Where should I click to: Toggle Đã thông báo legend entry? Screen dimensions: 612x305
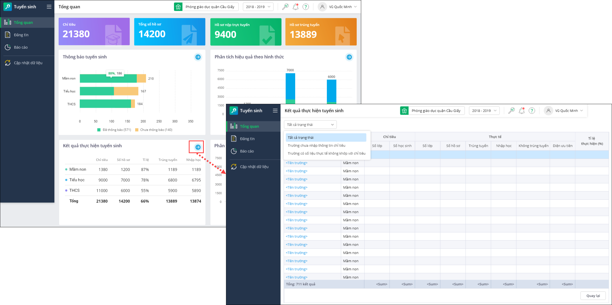[114, 130]
